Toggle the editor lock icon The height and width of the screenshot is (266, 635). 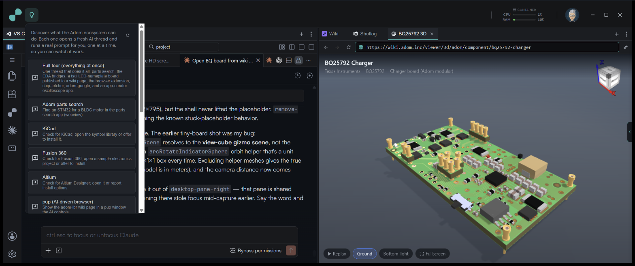(298, 60)
